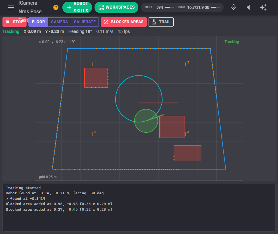This screenshot has height=234, width=278.
Task: Switch to the Camera view tab
Action: tap(59, 22)
